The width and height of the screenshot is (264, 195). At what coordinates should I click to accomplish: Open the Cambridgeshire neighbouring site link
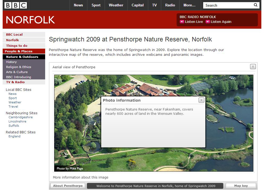coord(20,117)
